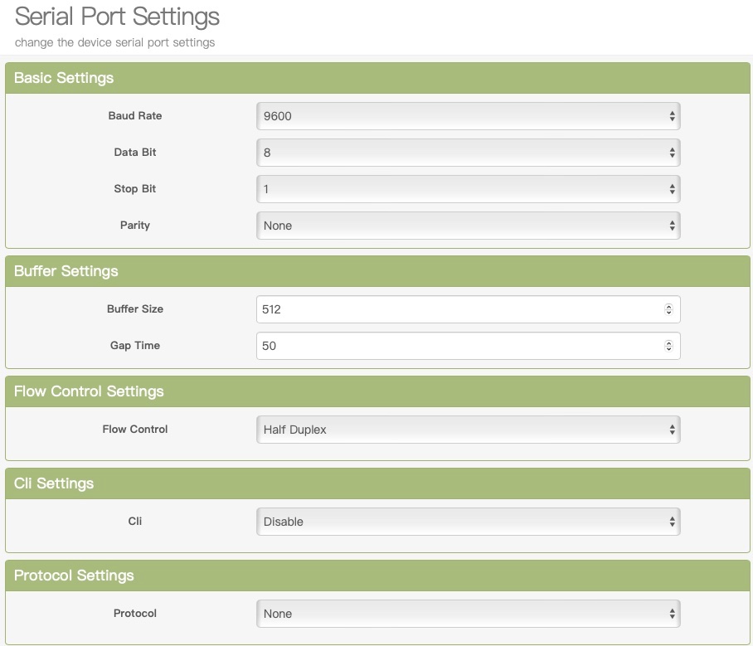Click the Flow Control dropdown arrow icon
753x646 pixels.
tap(672, 430)
